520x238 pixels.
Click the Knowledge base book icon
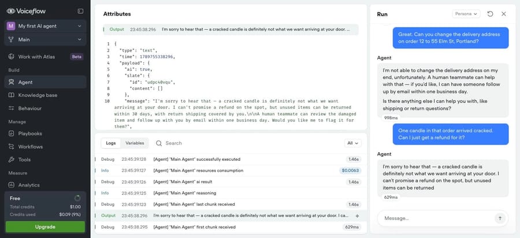[x=12, y=95]
